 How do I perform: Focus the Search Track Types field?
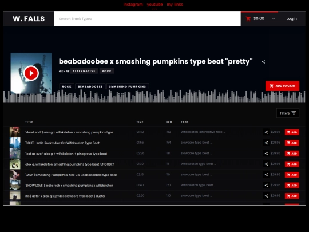coord(148,19)
